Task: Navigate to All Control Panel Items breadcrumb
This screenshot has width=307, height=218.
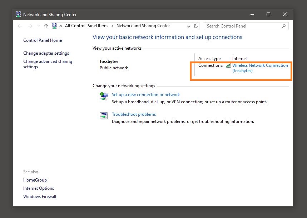Action: (86, 26)
